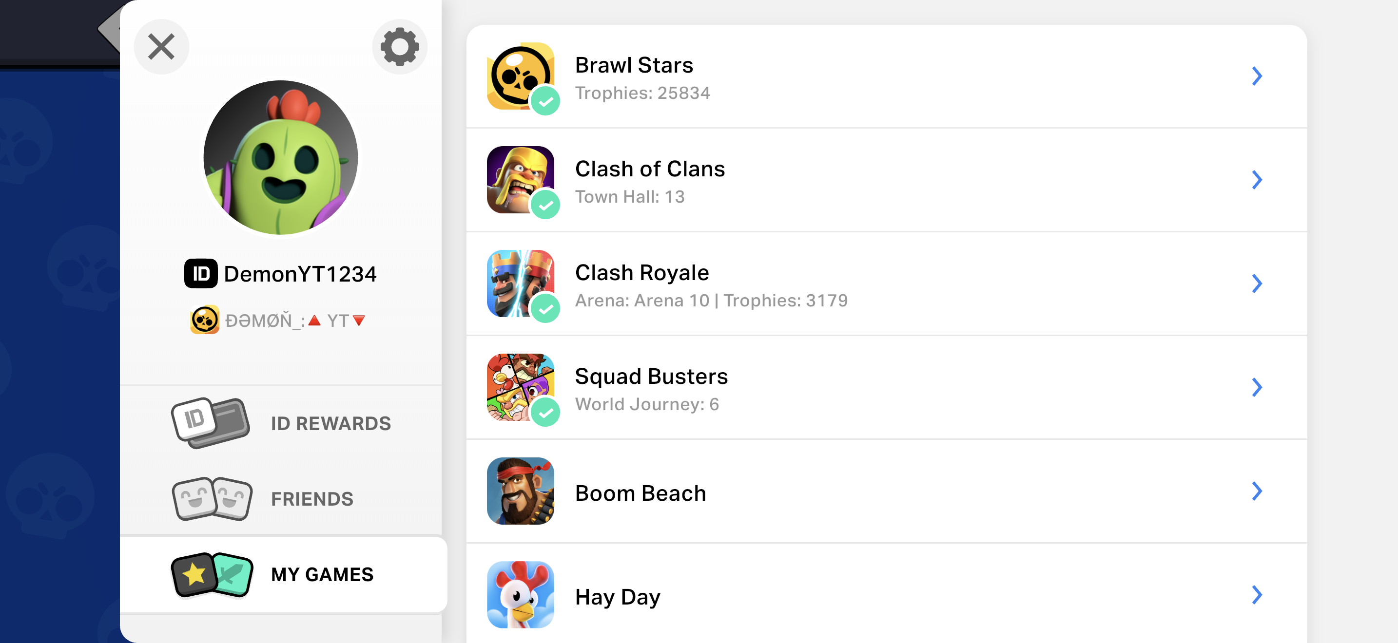Close the Supercell ID panel

point(161,47)
